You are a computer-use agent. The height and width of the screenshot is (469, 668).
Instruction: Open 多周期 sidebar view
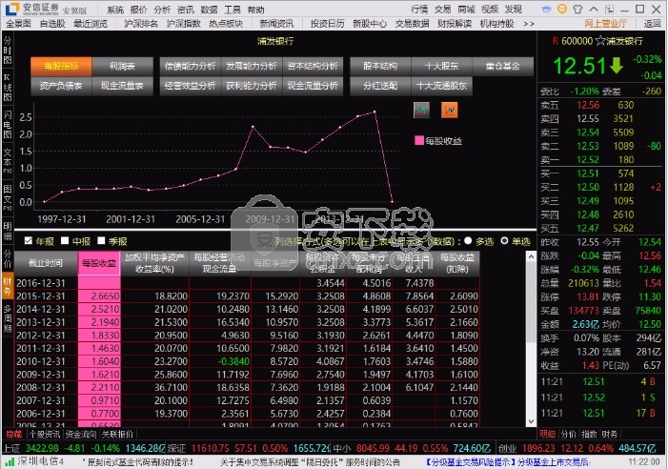pos(8,318)
